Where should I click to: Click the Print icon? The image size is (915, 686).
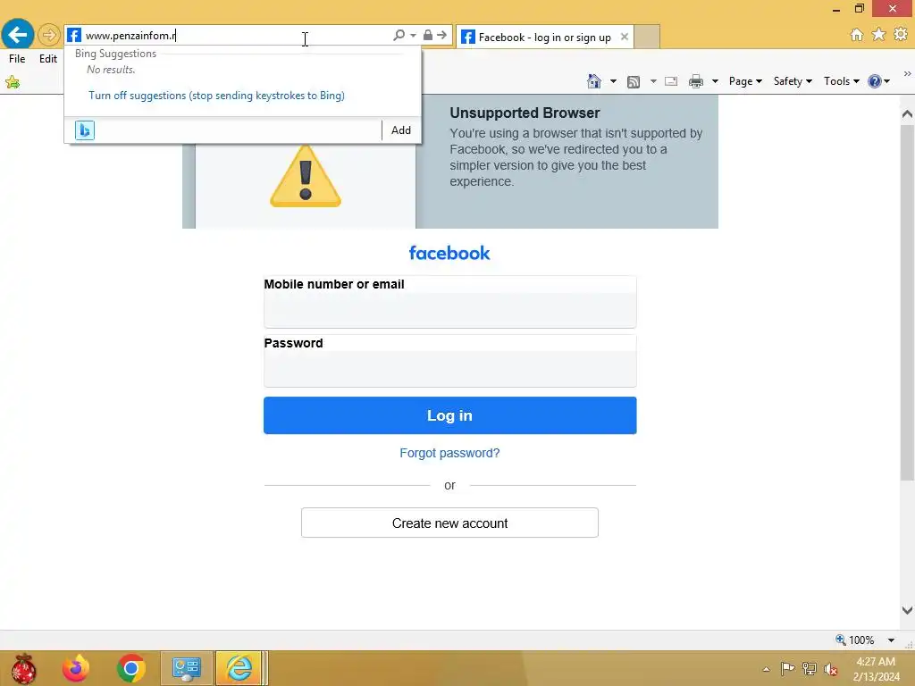tap(695, 81)
